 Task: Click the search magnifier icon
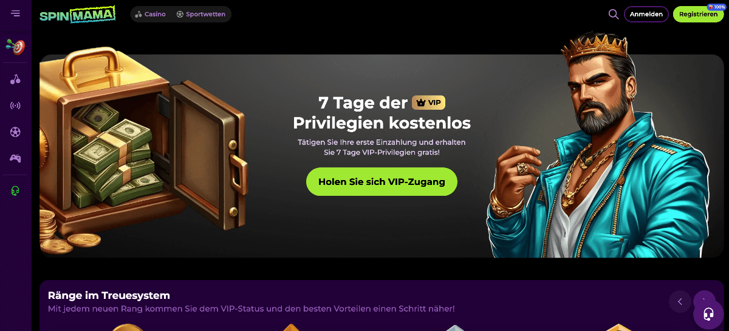point(614,14)
